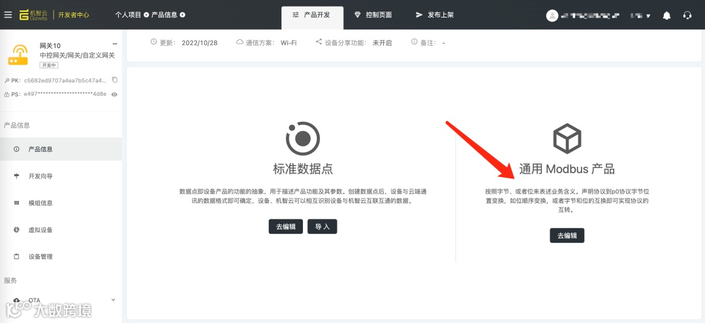This screenshot has width=705, height=323.
Task: Select 开发向导 in the sidebar
Action: (61, 176)
